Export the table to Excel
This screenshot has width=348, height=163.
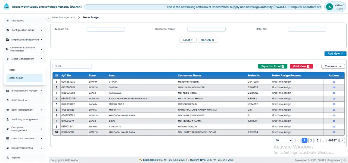(273, 66)
